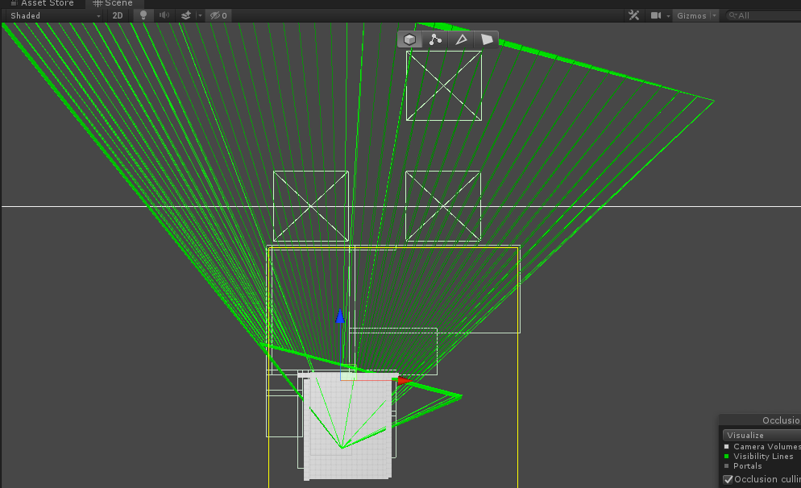Image resolution: width=801 pixels, height=488 pixels.
Task: Click the Visibility Lines legend entry
Action: pos(763,457)
